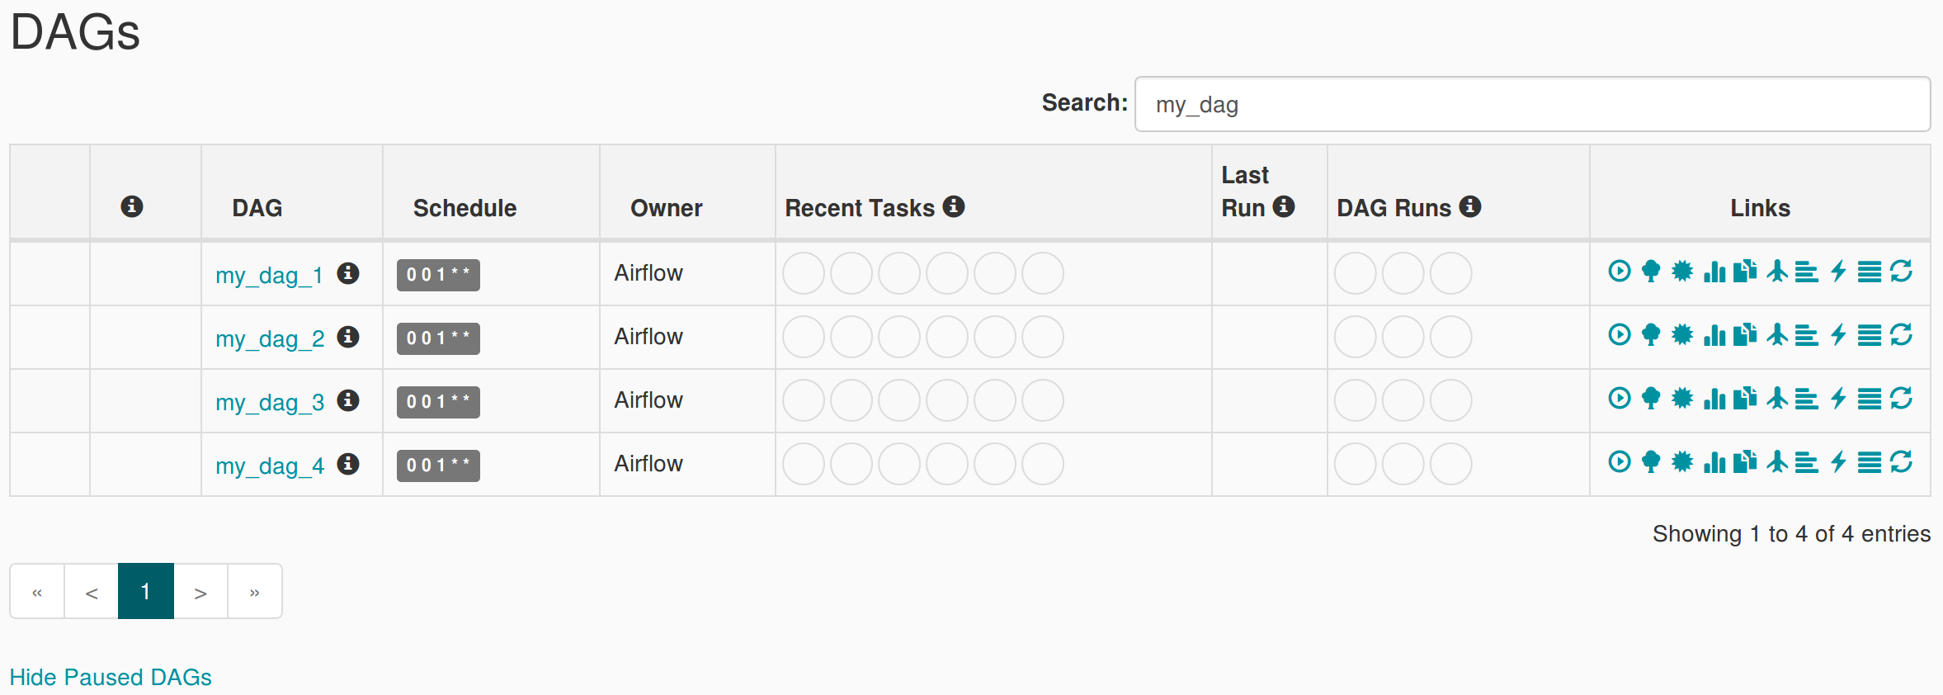Open Tasks Duration bar chart for my_dag_4
This screenshot has height=695, width=1943.
[x=1714, y=462]
